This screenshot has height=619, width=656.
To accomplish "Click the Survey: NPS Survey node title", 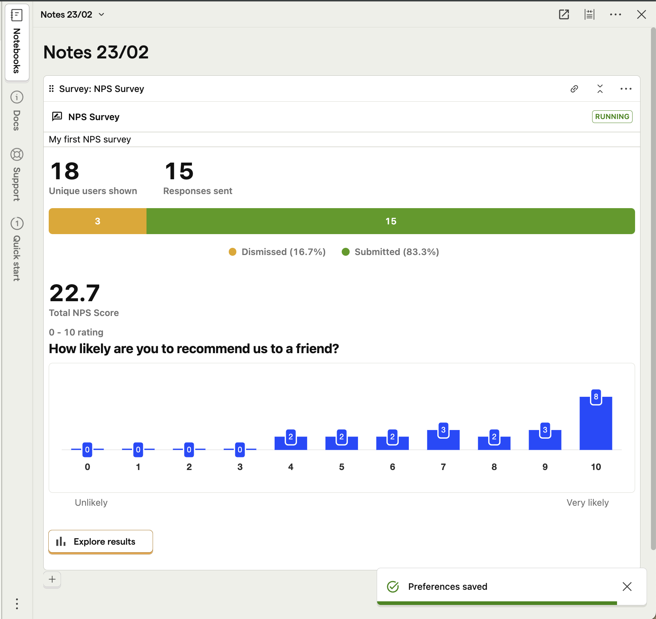I will pyautogui.click(x=101, y=89).
